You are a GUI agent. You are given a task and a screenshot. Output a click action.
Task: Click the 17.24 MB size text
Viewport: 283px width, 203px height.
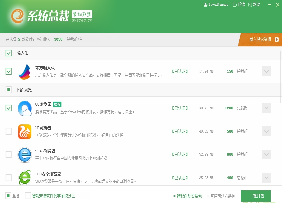(206, 71)
